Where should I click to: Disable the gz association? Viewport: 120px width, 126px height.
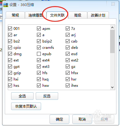(x=68, y=67)
